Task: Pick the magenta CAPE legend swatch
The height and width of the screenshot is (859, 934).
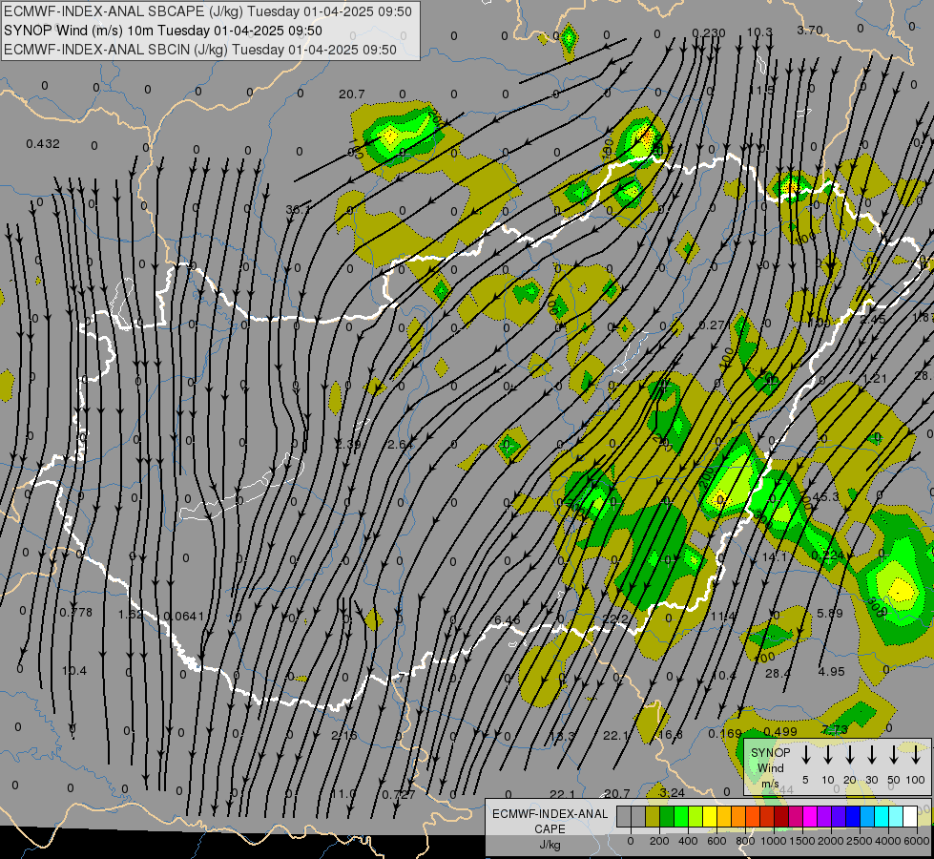Action: click(810, 816)
